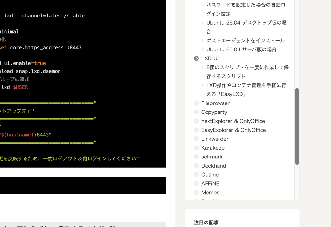Screen dimensions: 331x227
Task: Click the bullet icon next to AFFiNE
Action: [196, 183]
